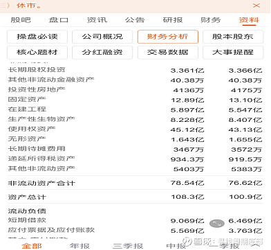Click the 4175万 value
Image resolution: width=271 pixels, height=250 pixels.
[247, 90]
